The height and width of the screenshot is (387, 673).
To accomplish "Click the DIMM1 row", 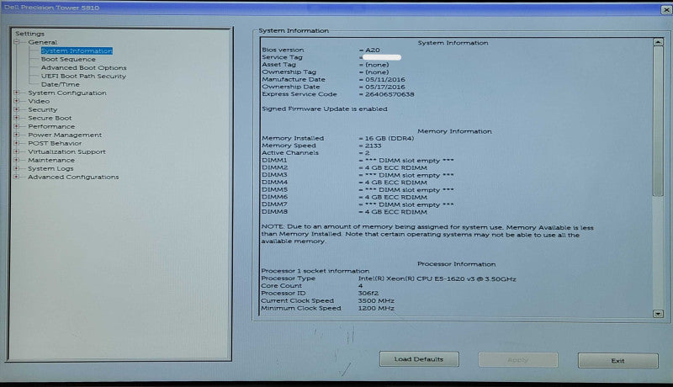I will [x=358, y=161].
